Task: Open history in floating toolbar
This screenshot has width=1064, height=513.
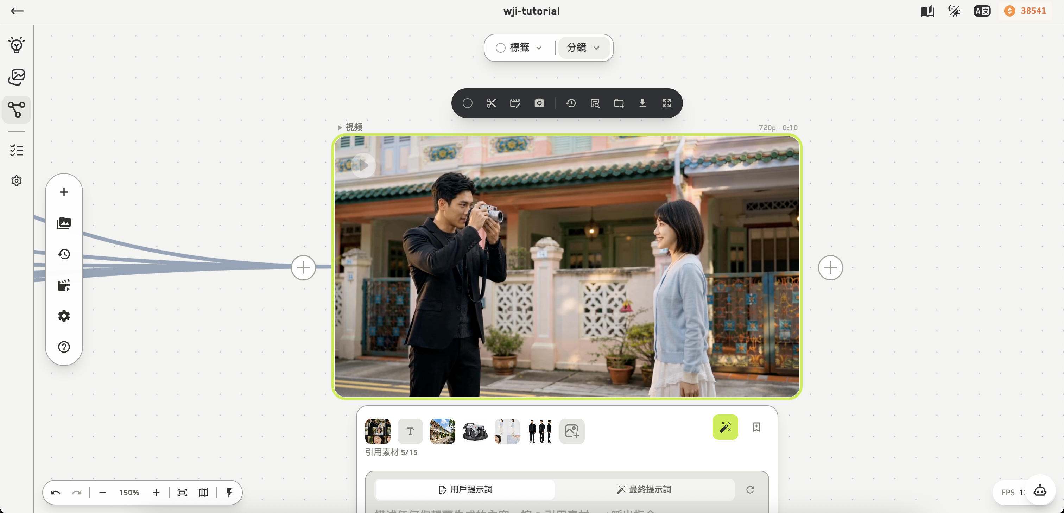Action: (x=64, y=254)
